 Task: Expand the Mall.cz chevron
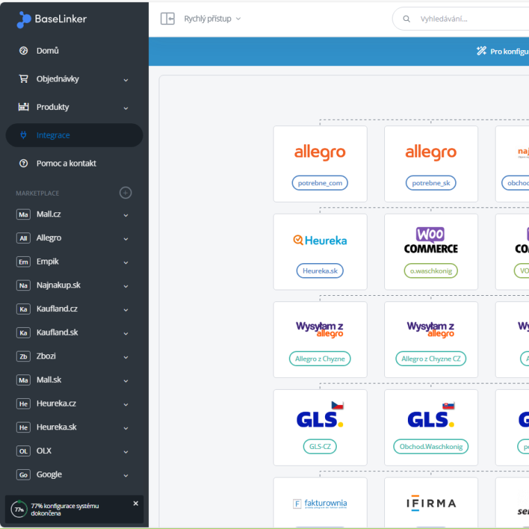126,215
